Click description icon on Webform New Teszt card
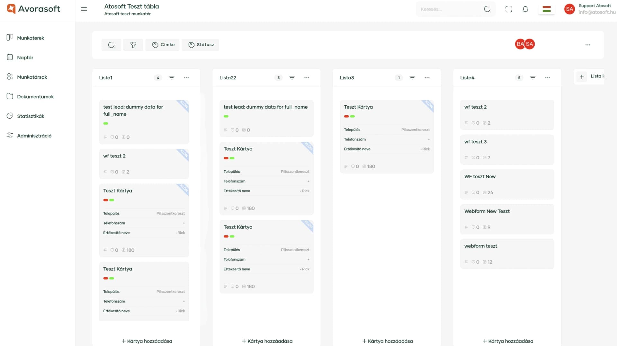617x346 pixels. 466,227
